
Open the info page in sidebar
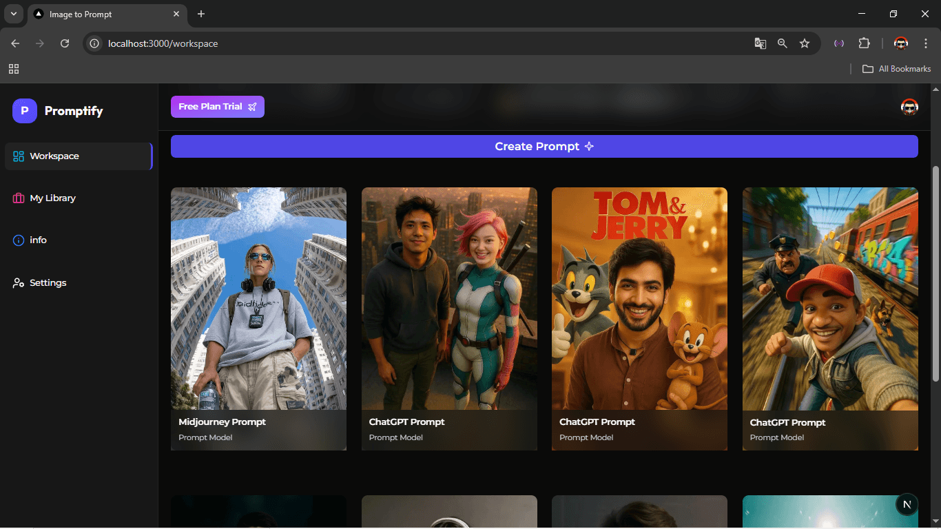click(x=79, y=240)
